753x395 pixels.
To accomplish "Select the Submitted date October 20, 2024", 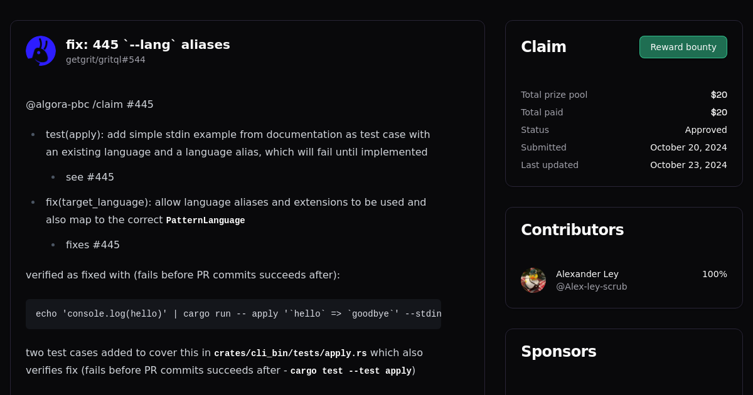I will point(688,147).
